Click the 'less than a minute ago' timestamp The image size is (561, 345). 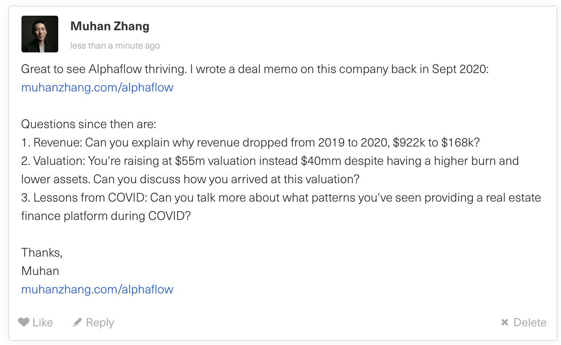[115, 46]
